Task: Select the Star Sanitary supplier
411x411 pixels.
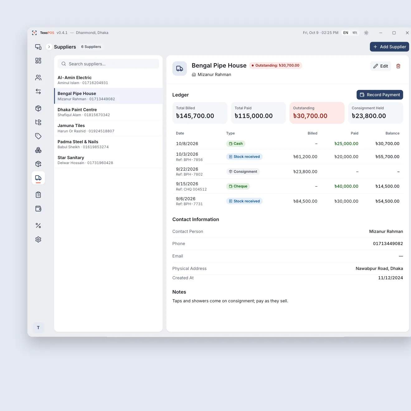Action: 108,160
